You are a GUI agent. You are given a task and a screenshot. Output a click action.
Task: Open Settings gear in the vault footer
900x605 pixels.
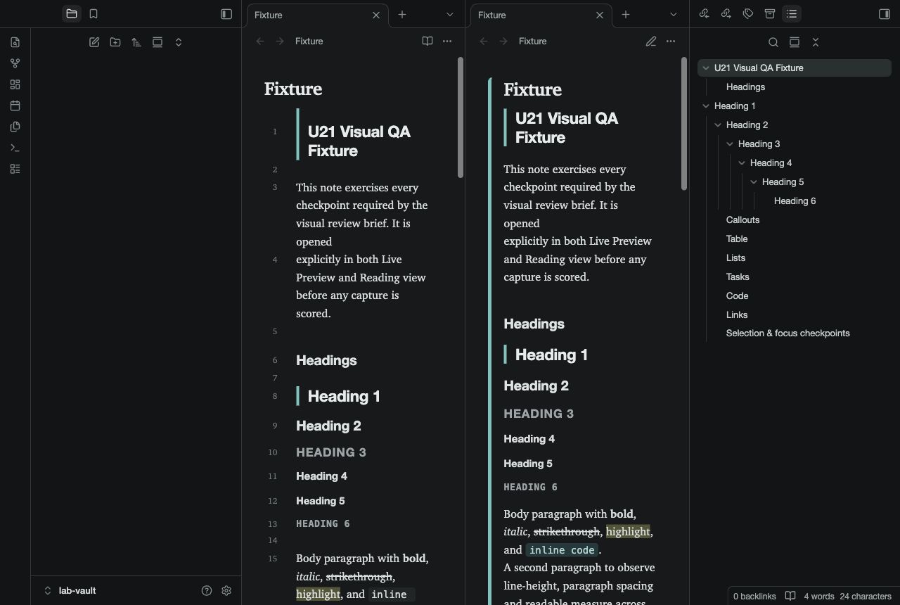(226, 591)
